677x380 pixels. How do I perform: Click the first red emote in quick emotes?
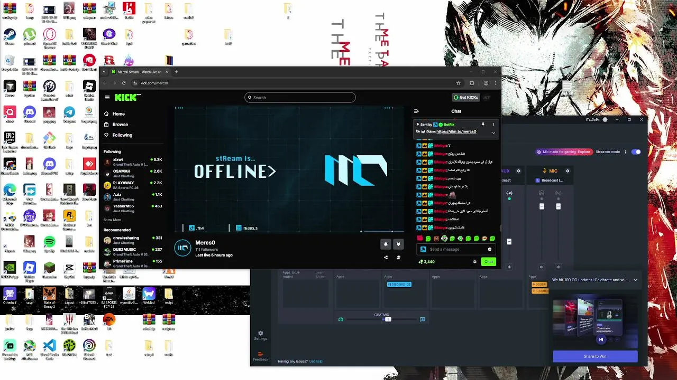[x=420, y=239]
